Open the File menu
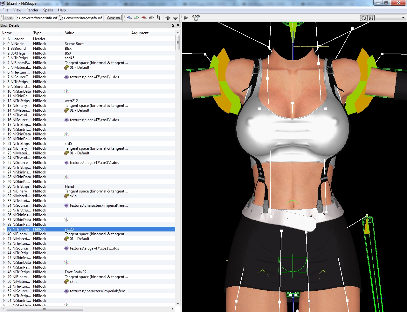407x312 pixels. pyautogui.click(x=5, y=10)
